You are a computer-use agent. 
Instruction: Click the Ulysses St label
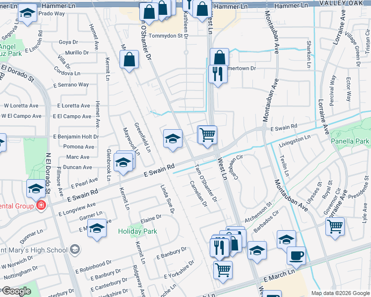[x=314, y=193]
